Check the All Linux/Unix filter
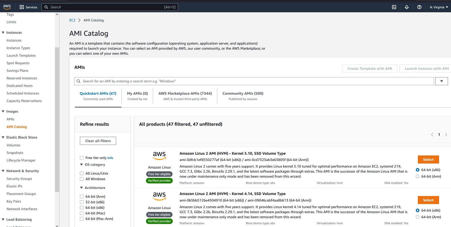451x227 pixels. (82, 173)
